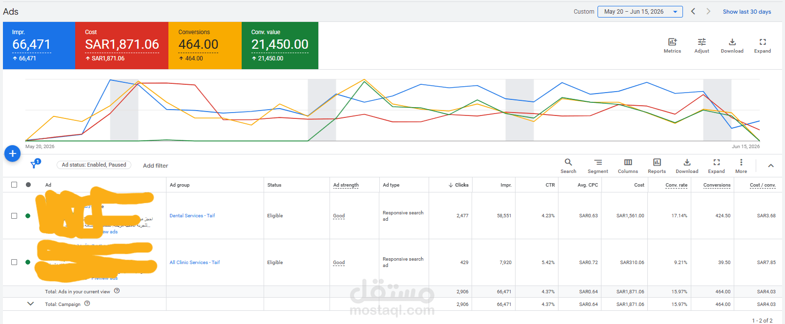Viewport: 785px width, 324px height.
Task: Open the Columns editor
Action: [628, 166]
